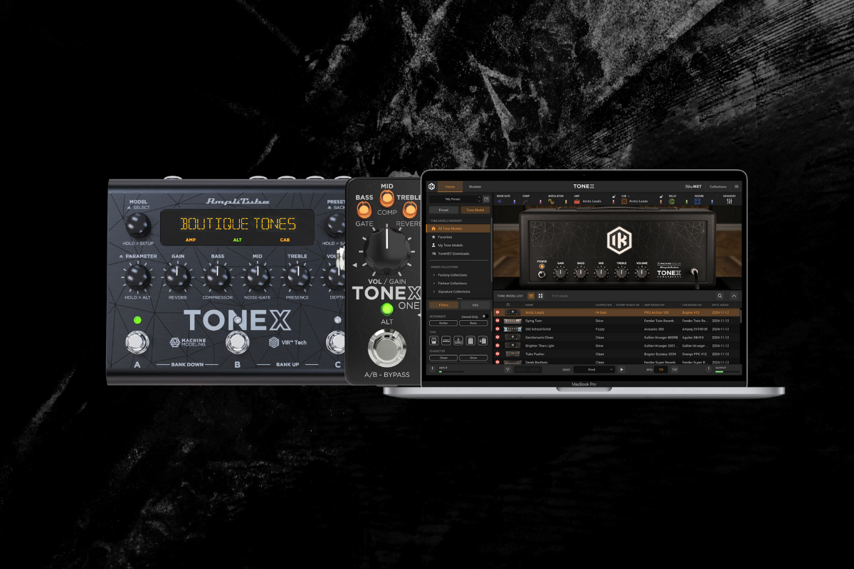Open the Demo style dropdown
The height and width of the screenshot is (569, 854).
(595, 369)
